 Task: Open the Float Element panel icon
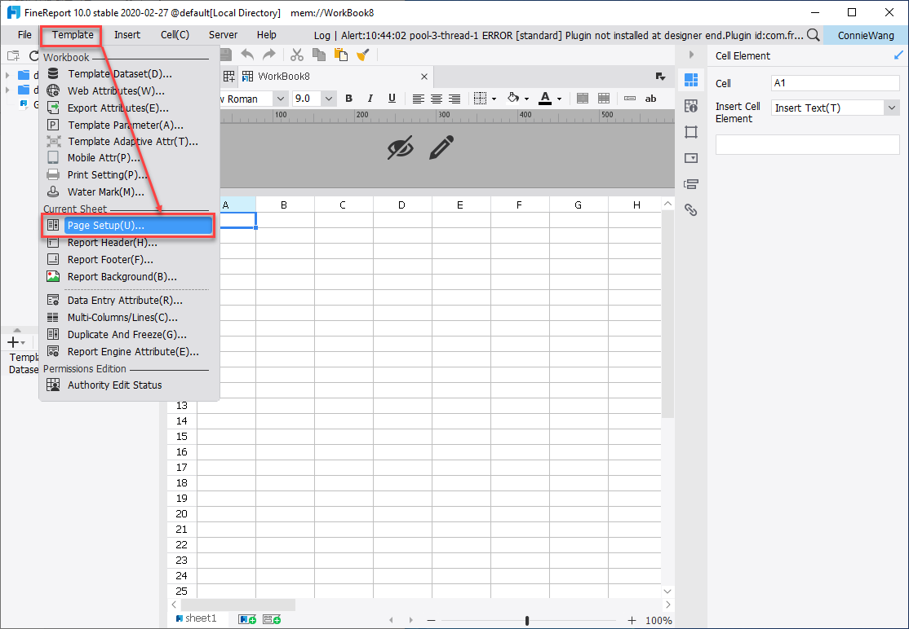(691, 131)
